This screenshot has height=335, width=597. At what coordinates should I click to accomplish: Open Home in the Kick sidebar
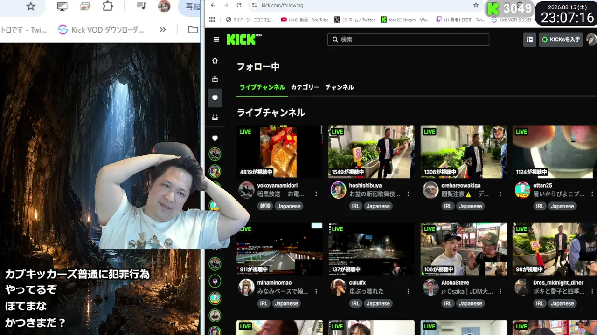click(x=215, y=60)
